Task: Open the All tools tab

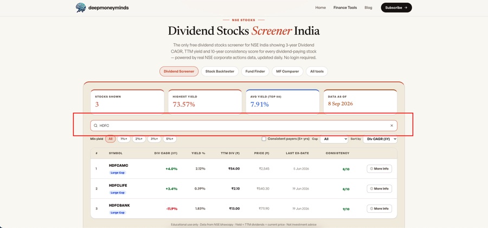Action: tap(317, 71)
